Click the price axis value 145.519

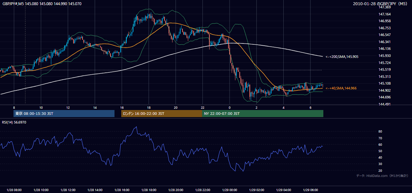tap(385, 69)
